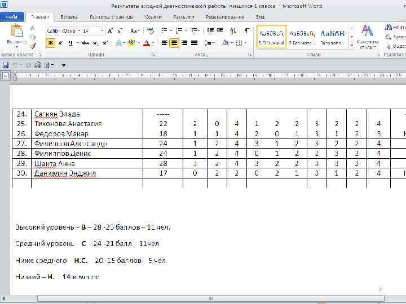Screen dimensions: 406x304
Task: Apply red font color
Action: pyautogui.click(x=147, y=43)
